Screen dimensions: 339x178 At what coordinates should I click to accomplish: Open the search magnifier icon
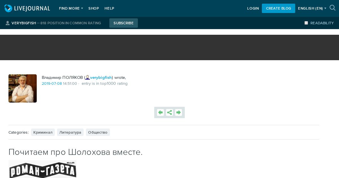tap(333, 8)
